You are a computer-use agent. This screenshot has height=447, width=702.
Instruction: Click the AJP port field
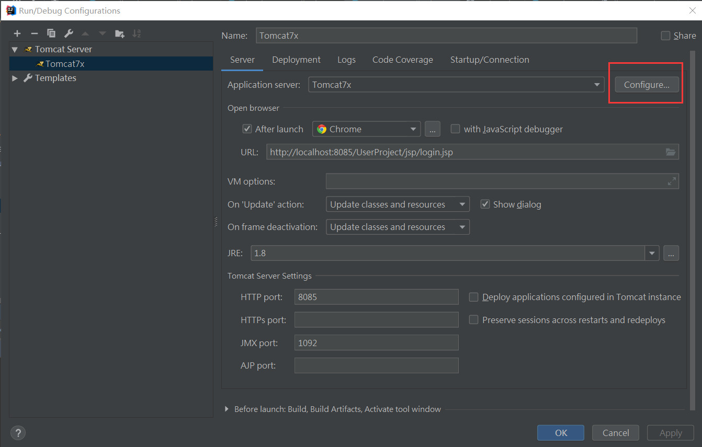click(377, 365)
